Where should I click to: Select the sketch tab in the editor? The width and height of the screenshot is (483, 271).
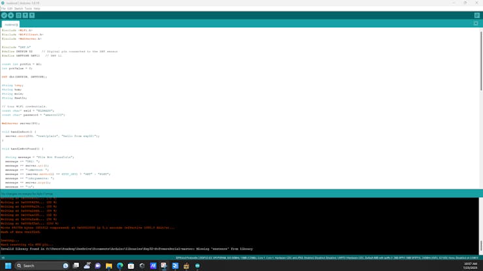pyautogui.click(x=11, y=24)
